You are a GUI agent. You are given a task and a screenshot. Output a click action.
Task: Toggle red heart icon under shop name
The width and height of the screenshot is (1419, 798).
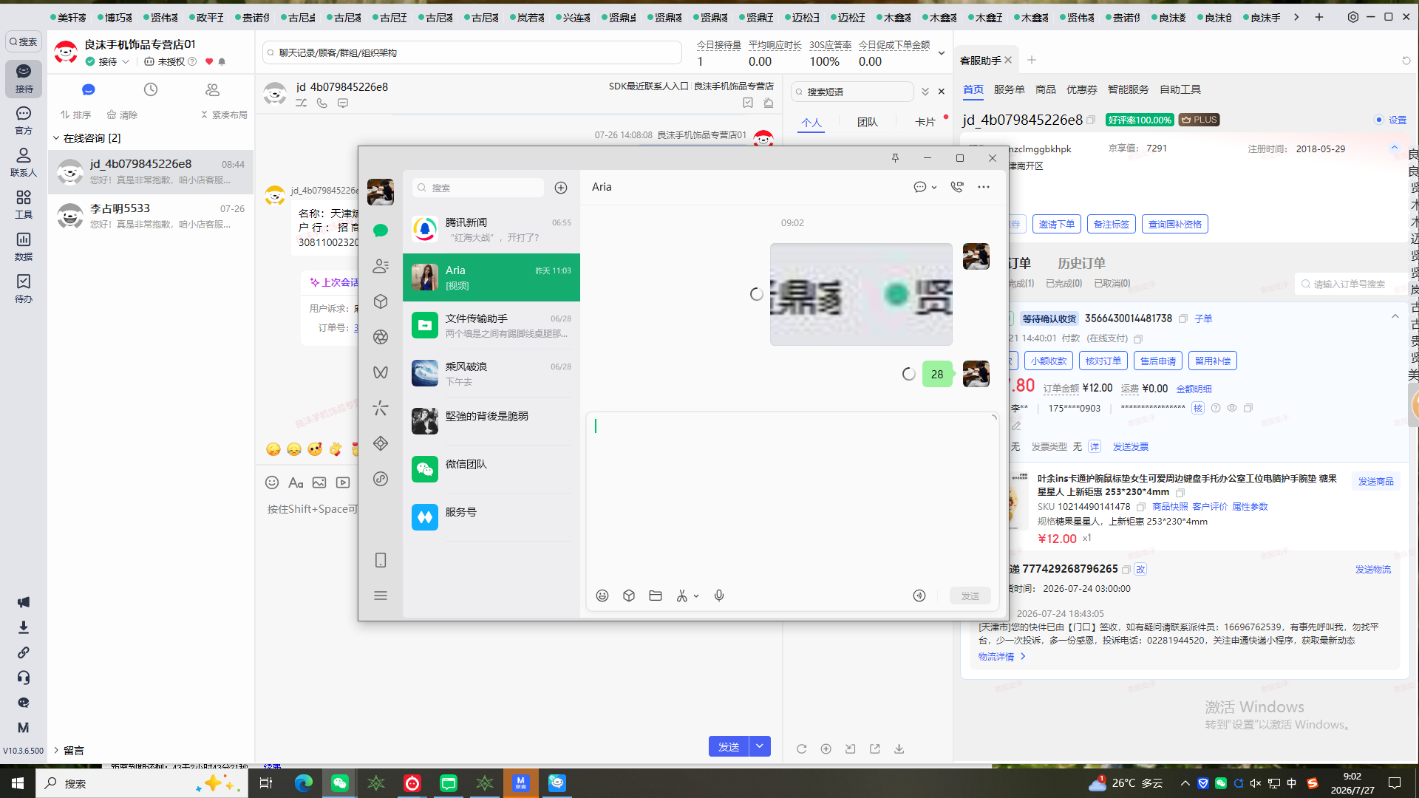tap(209, 62)
